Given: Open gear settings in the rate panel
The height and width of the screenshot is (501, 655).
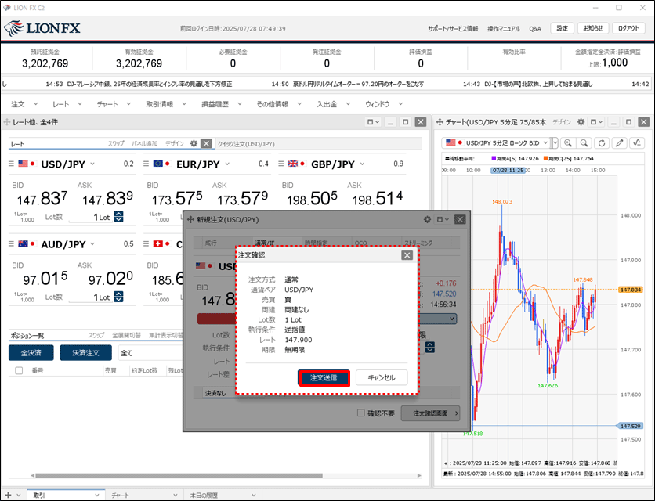Looking at the screenshot, I should 194,143.
